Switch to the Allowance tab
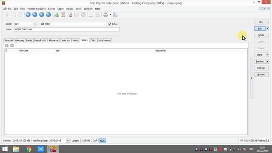 click(53, 40)
